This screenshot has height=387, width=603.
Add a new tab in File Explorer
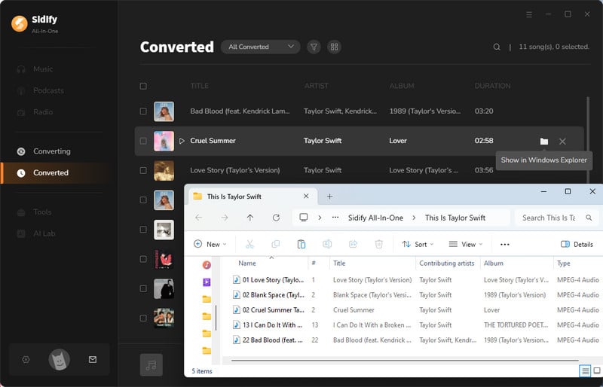329,197
